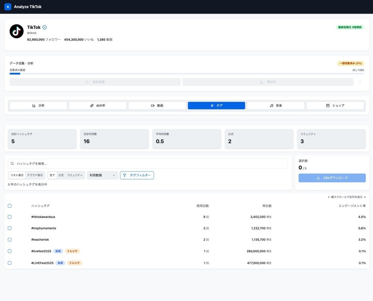Click the エンゲージメント率 column header
373x301 pixels.
(x=352, y=206)
